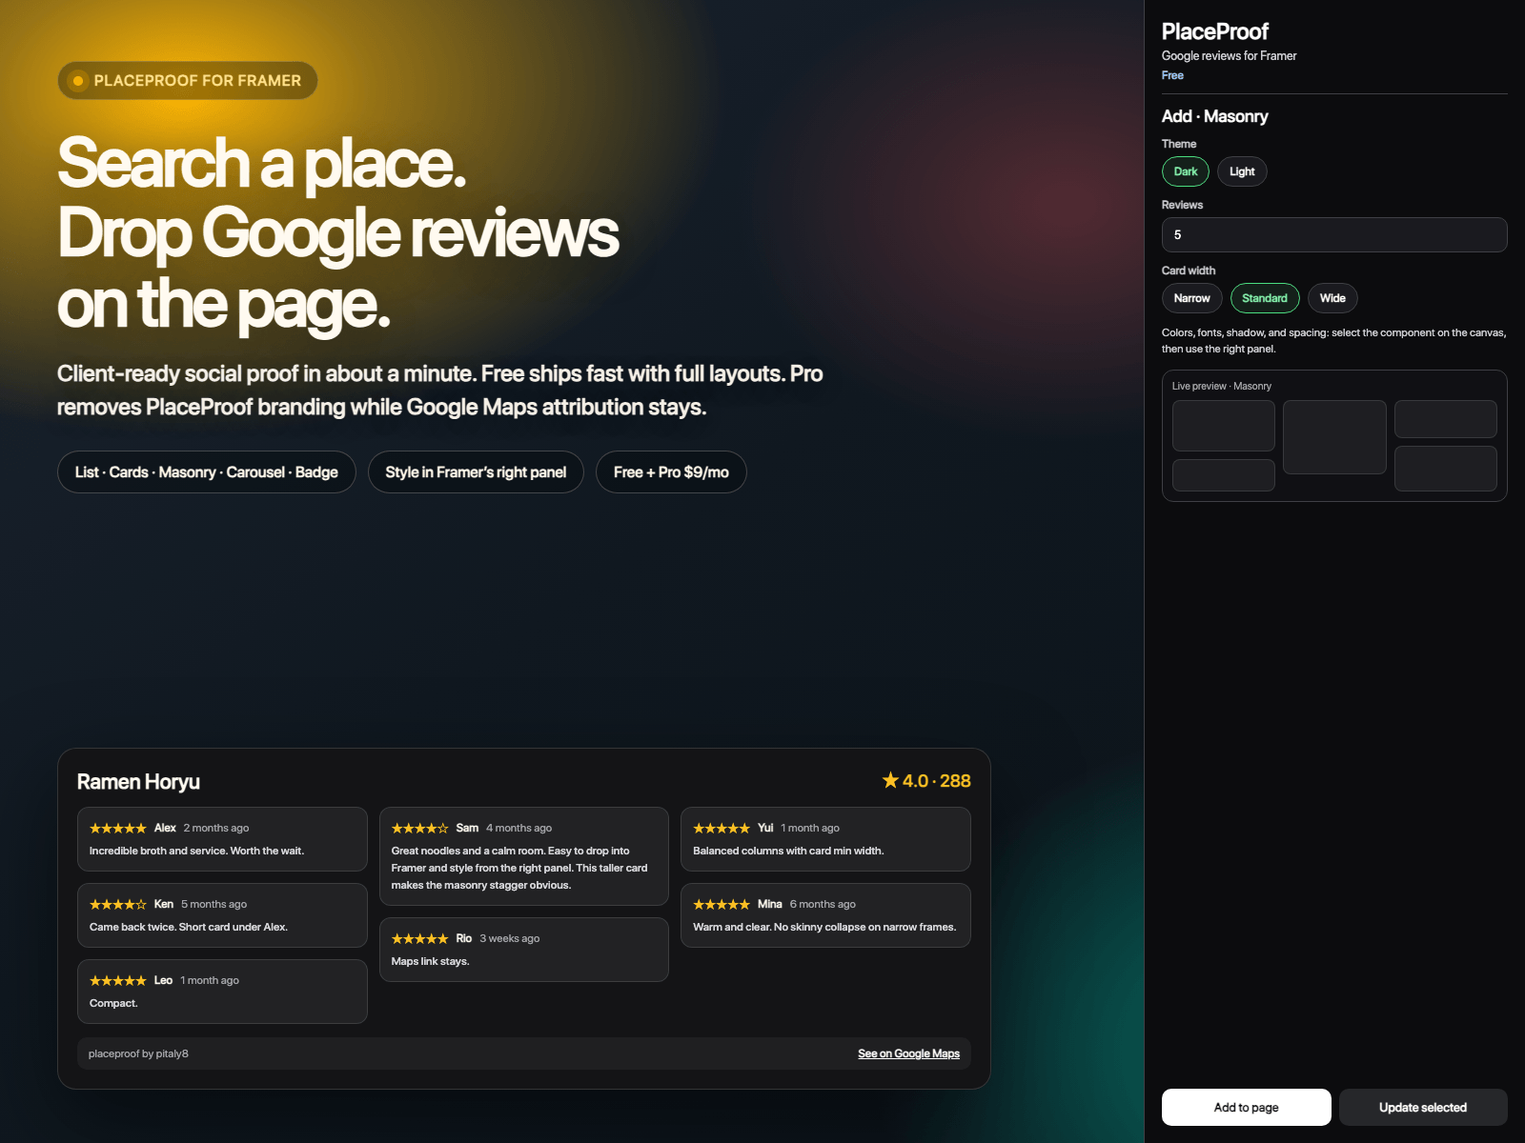Screen dimensions: 1525x1143
Task: Click the PLACEPROOF FOR FRAMER badge
Action: point(188,81)
